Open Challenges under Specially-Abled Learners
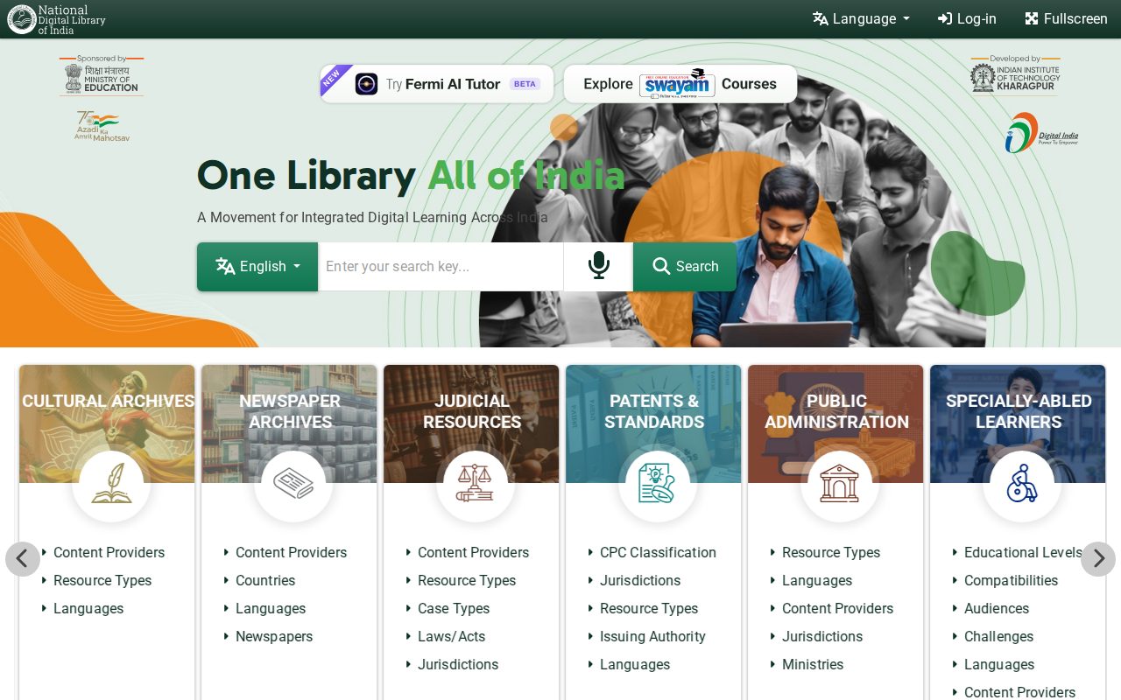Image resolution: width=1121 pixels, height=700 pixels. click(x=998, y=636)
